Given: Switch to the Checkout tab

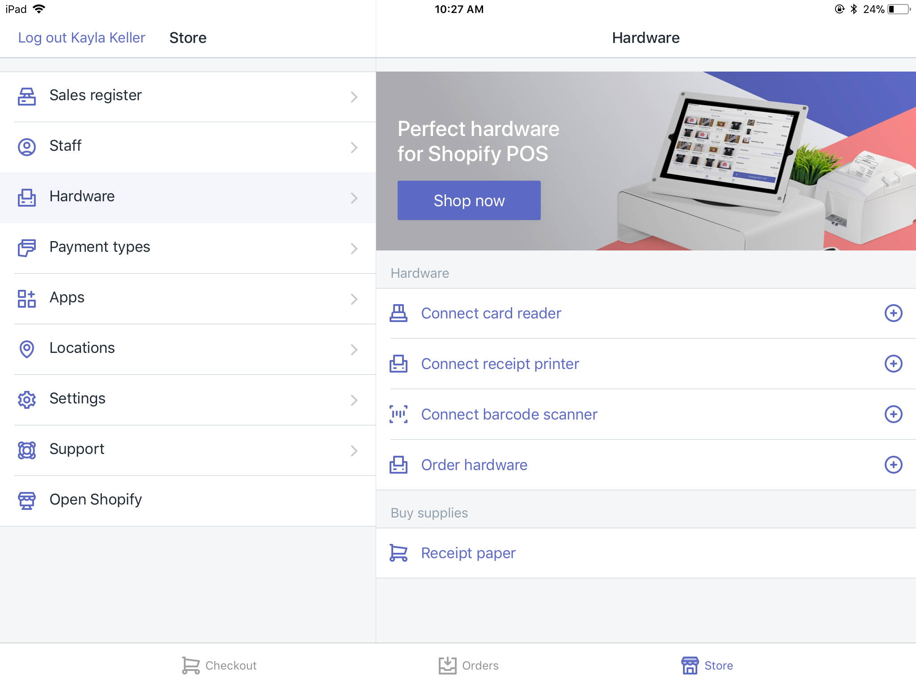Looking at the screenshot, I should pos(219,666).
